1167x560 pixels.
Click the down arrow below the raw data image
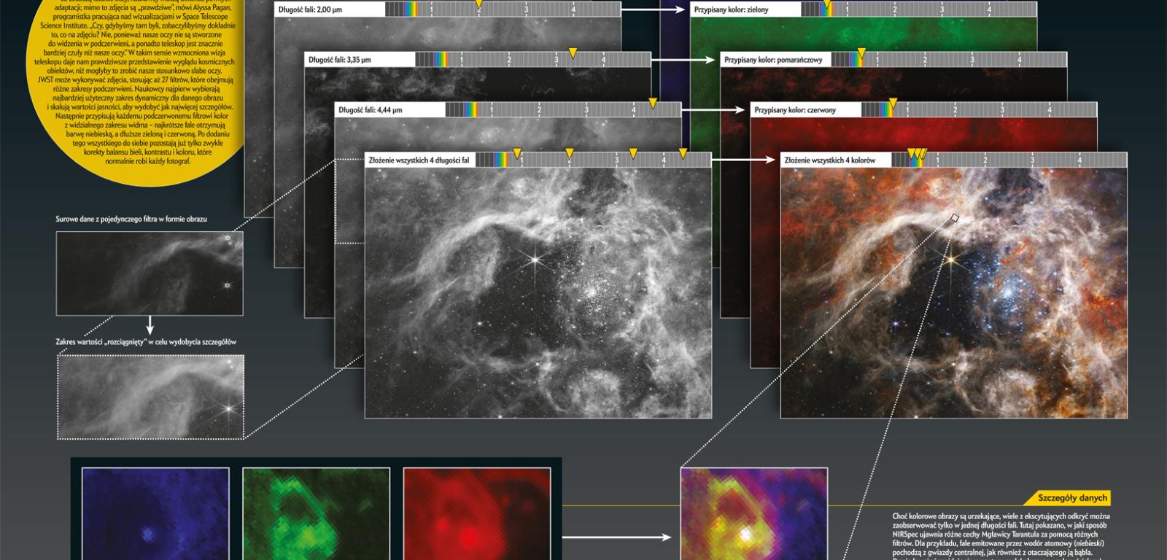coord(150,324)
